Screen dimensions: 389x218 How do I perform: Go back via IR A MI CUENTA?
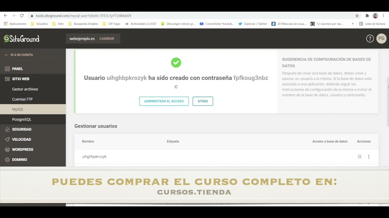(x=19, y=55)
